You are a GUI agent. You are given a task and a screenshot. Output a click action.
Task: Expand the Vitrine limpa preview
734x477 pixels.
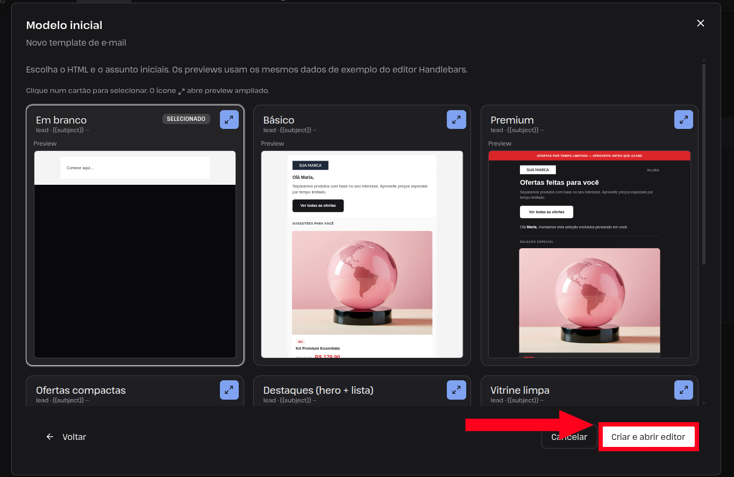click(683, 390)
